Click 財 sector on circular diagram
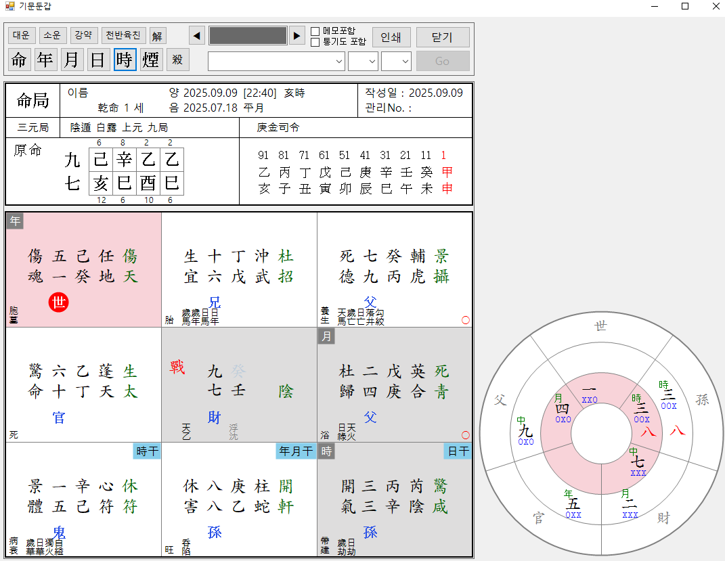 (663, 518)
